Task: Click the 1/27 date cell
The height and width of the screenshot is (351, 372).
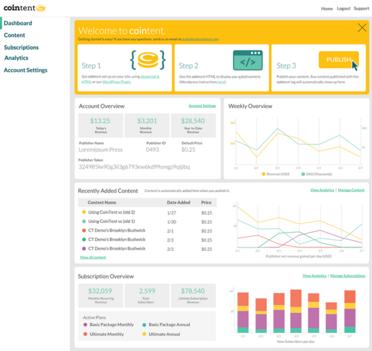Action: click(x=171, y=213)
